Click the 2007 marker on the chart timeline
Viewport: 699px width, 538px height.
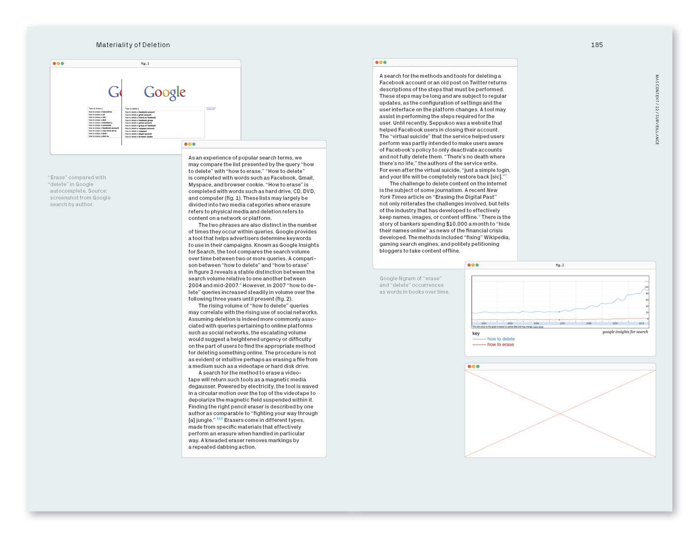tap(562, 323)
